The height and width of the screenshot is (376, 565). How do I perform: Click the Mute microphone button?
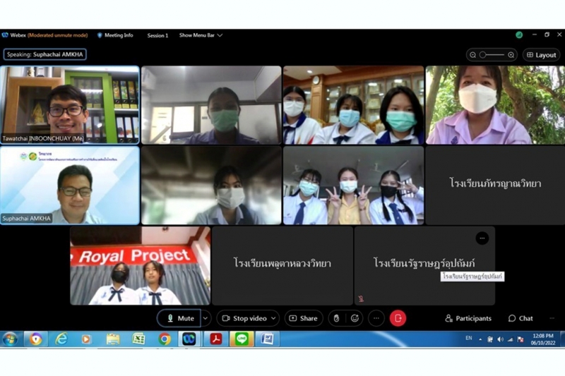(179, 318)
